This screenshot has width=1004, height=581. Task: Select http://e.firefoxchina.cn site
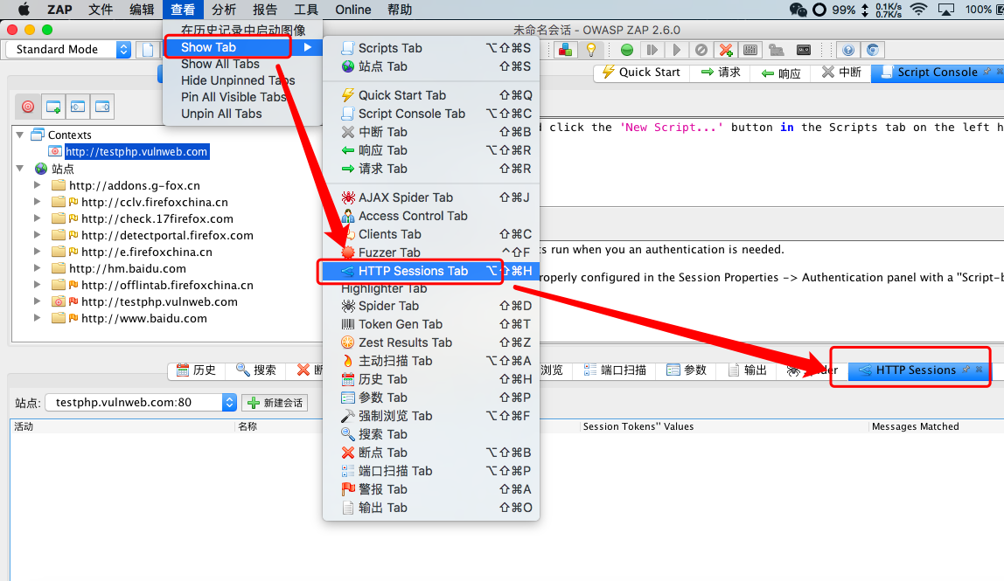[x=147, y=252]
